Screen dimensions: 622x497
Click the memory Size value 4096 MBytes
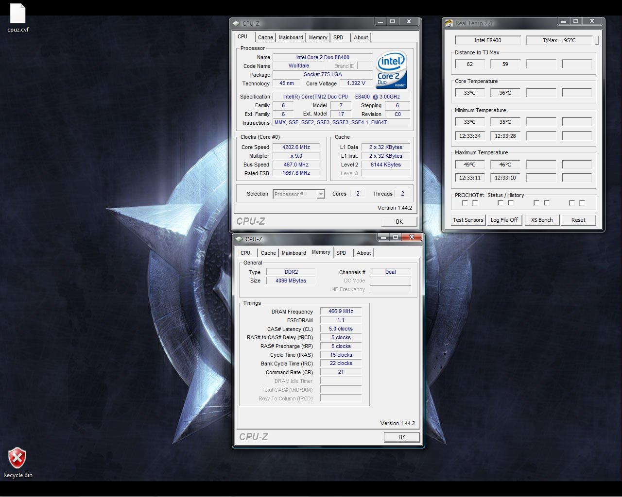click(x=291, y=281)
